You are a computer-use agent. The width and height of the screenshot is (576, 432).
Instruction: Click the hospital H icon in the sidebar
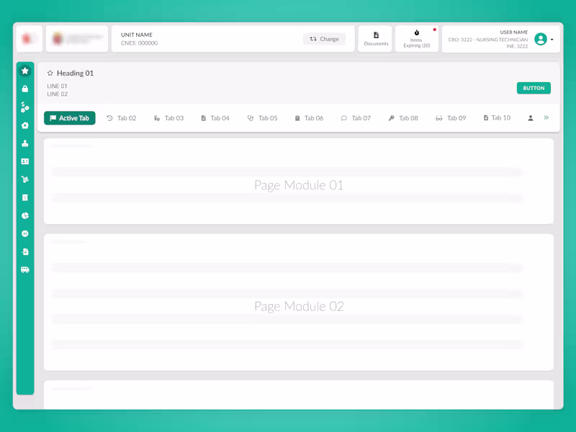coord(25,233)
